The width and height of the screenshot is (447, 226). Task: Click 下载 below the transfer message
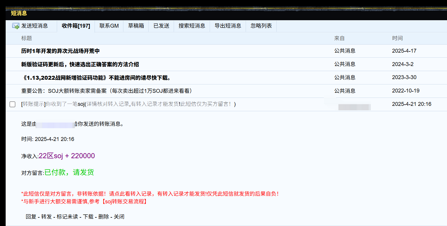click(88, 217)
